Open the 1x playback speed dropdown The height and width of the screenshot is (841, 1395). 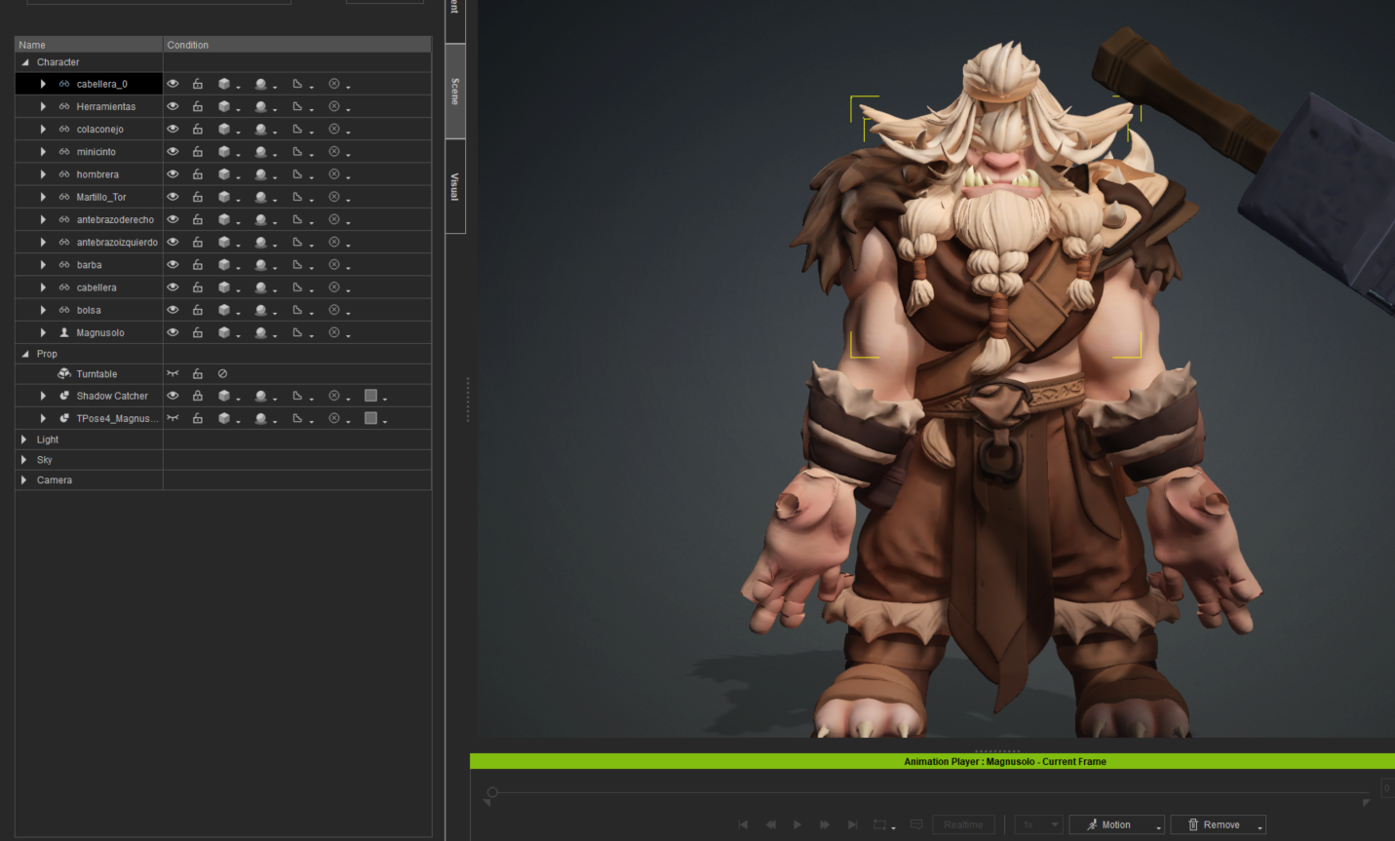tap(1039, 824)
